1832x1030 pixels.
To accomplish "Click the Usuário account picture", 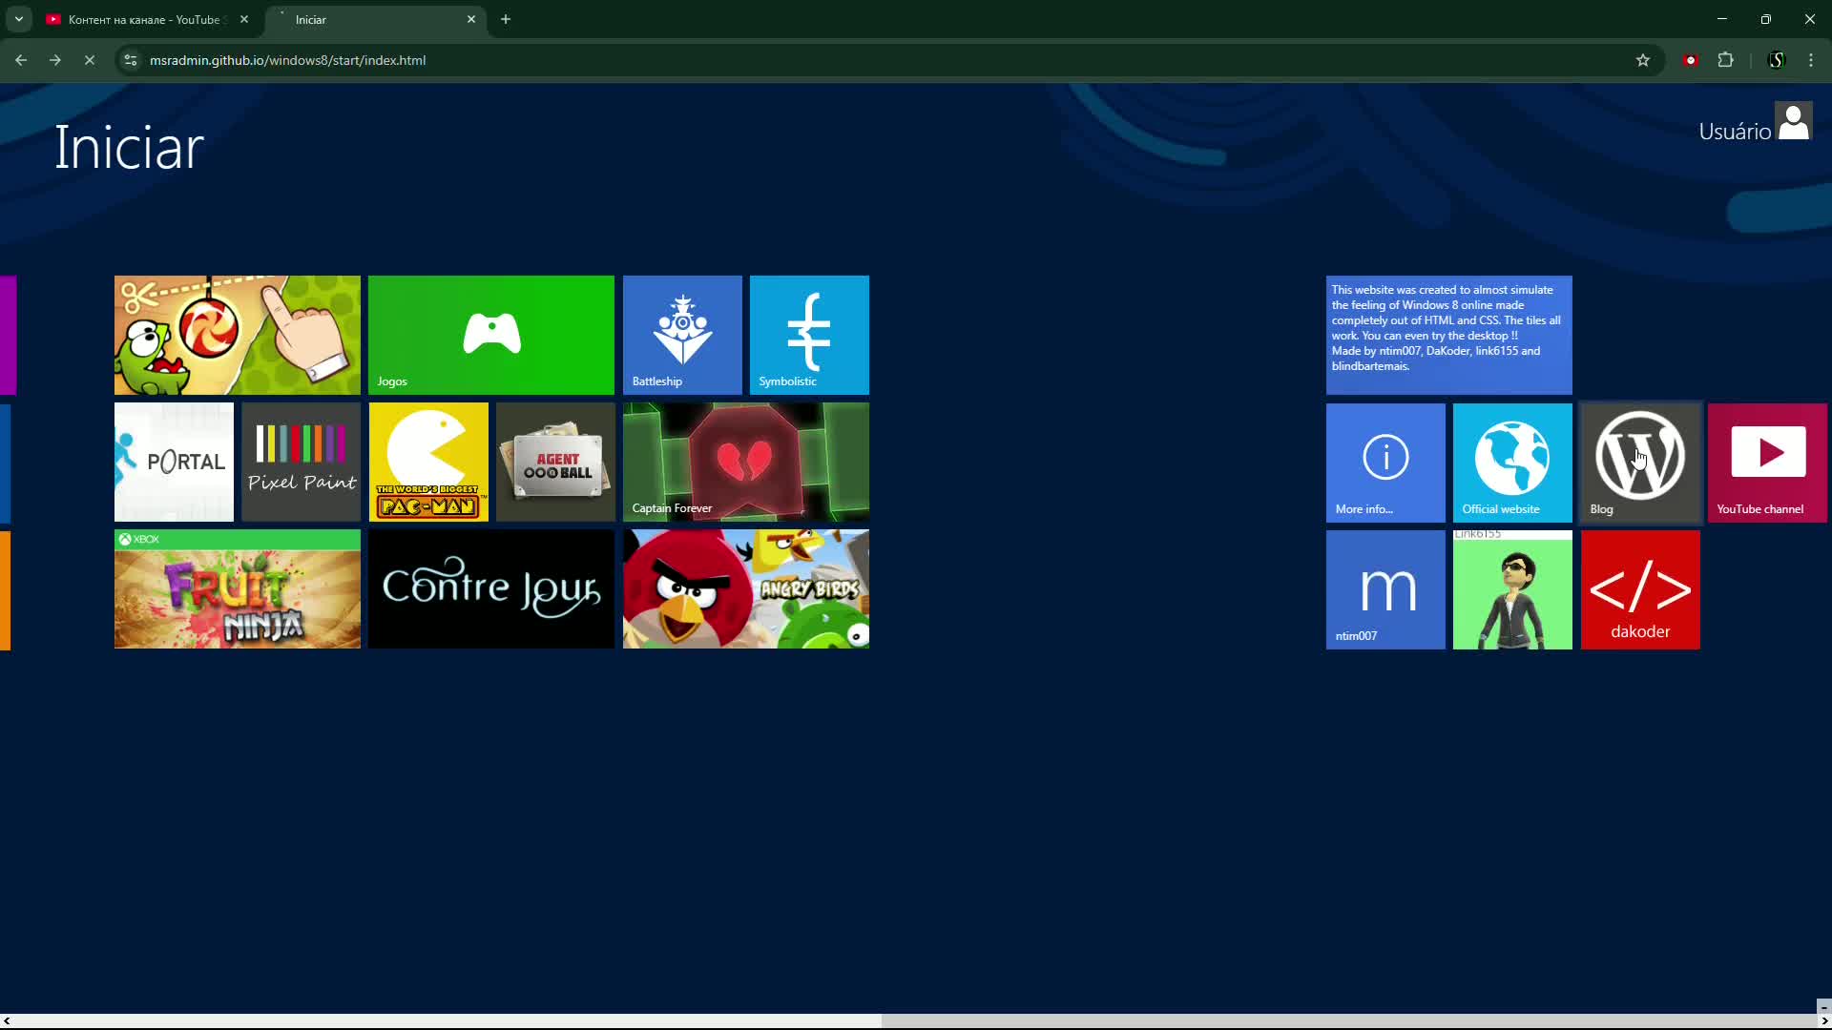I will tap(1794, 121).
